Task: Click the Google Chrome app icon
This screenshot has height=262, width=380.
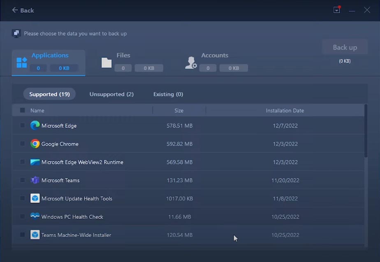Action: [x=35, y=144]
